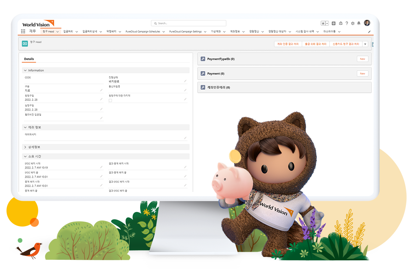This screenshot has height=269, width=407.
Task: Edit the 원청구일 field with its pencil
Action: [101, 99]
